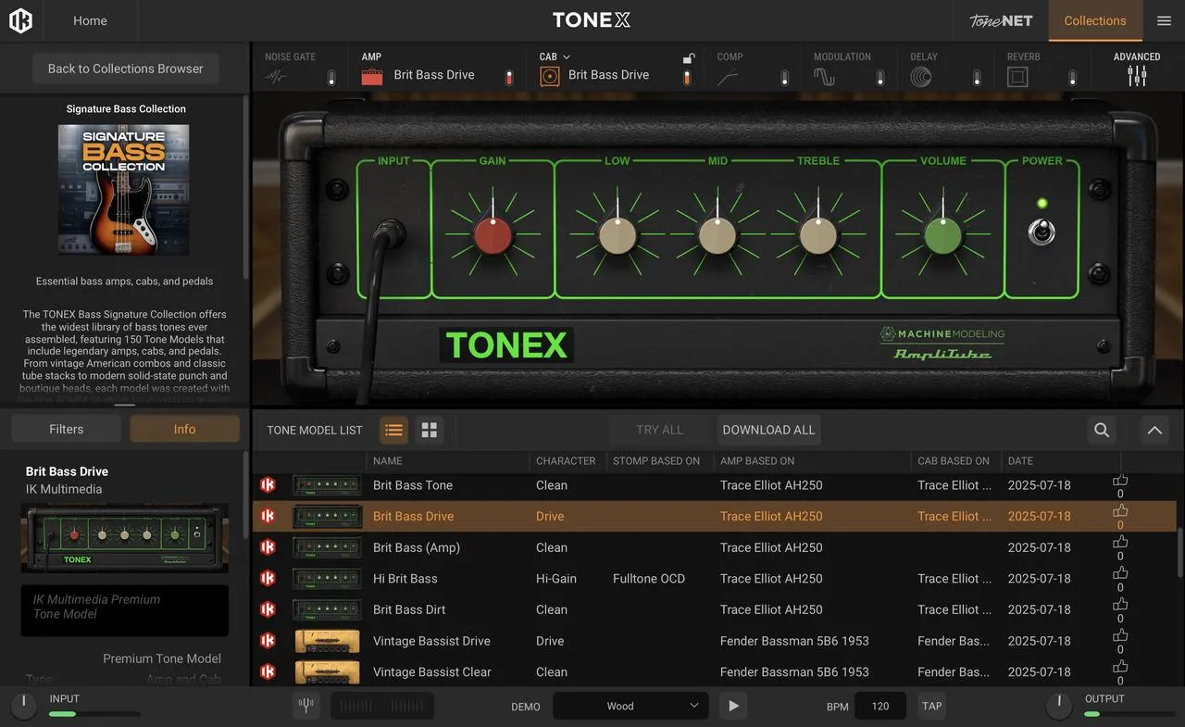Toggle the CAB power switch
Image resolution: width=1185 pixels, height=727 pixels.
click(x=687, y=79)
